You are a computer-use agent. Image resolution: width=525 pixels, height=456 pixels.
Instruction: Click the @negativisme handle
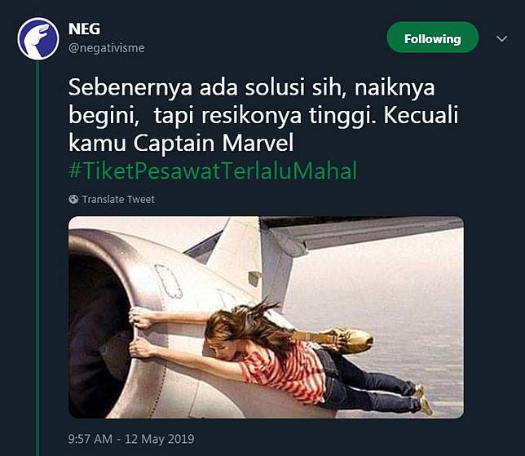pos(107,47)
